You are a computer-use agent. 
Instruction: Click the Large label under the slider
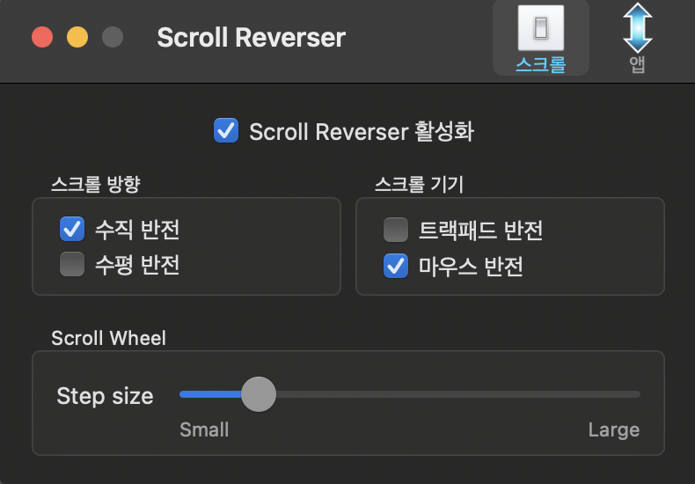tap(614, 429)
